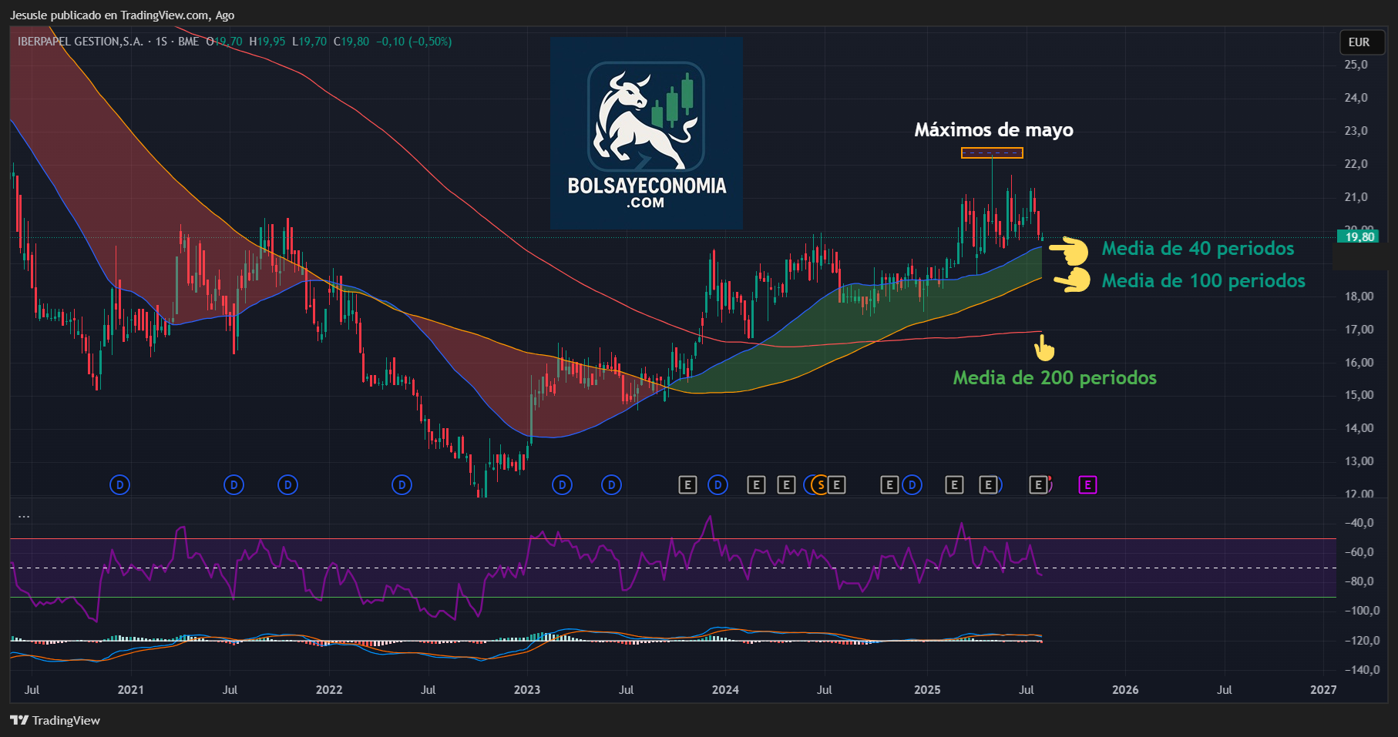This screenshot has width=1398, height=737.
Task: Click the dividend D marker at July 2021
Action: (x=234, y=484)
